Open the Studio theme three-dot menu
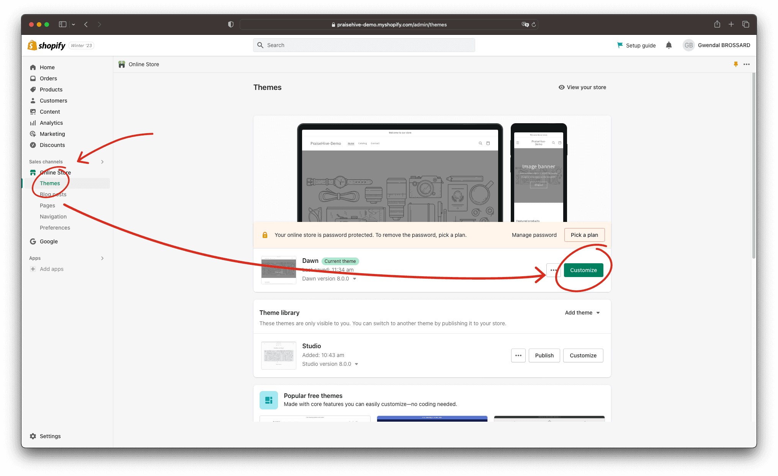 point(518,355)
